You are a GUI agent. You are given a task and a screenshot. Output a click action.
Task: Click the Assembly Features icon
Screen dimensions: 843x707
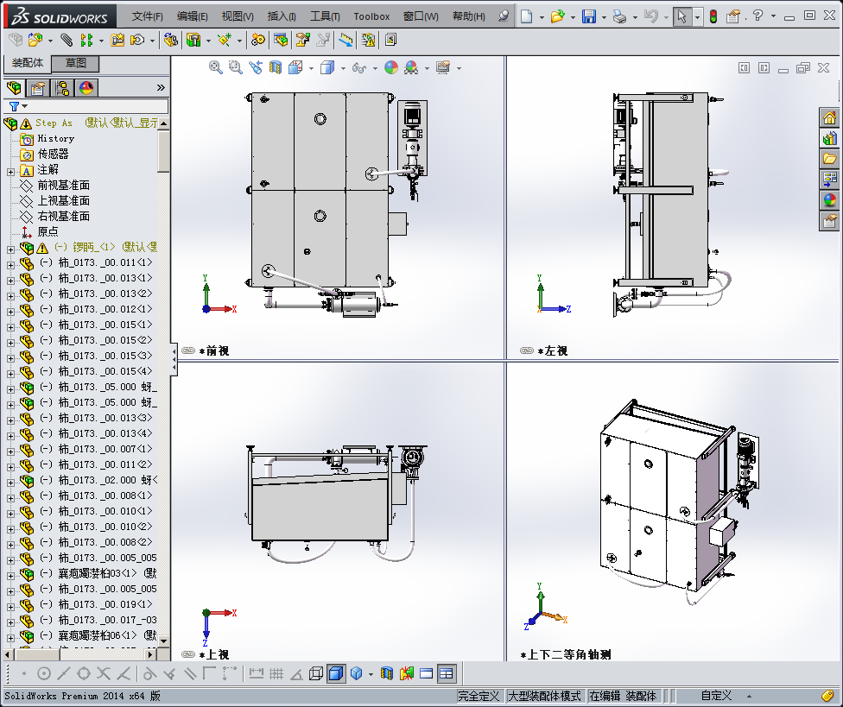(193, 40)
